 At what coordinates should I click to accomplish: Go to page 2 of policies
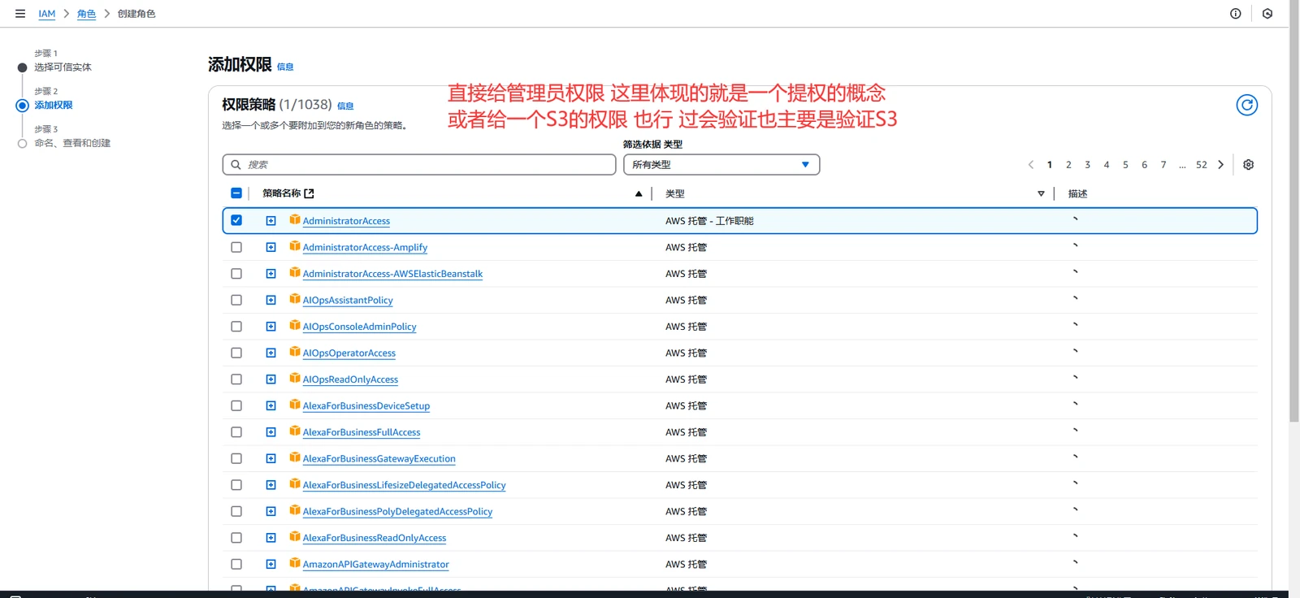click(x=1068, y=165)
